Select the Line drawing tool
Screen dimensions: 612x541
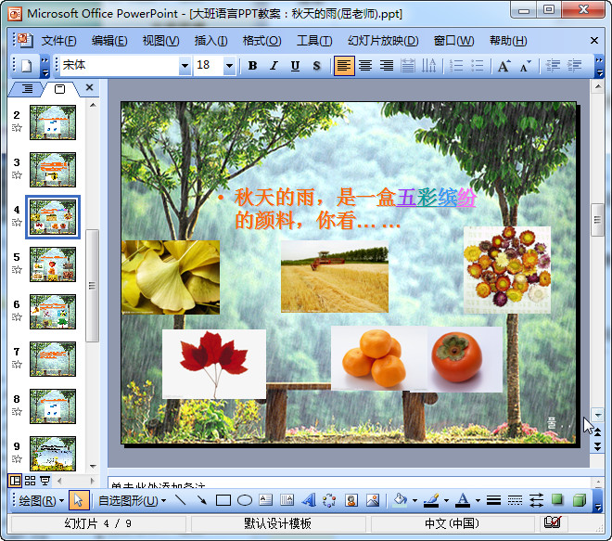pyautogui.click(x=180, y=500)
